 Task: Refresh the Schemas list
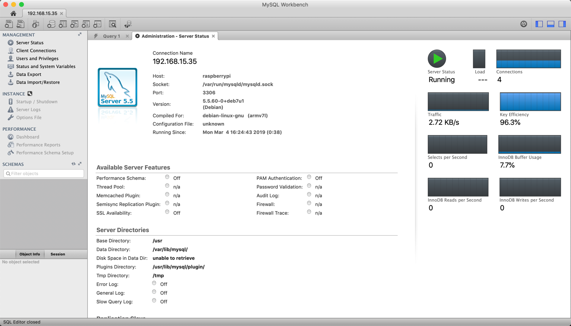(73, 164)
